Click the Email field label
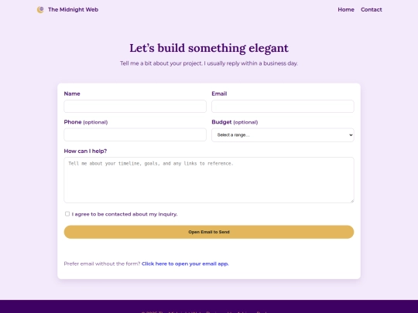 (x=219, y=94)
